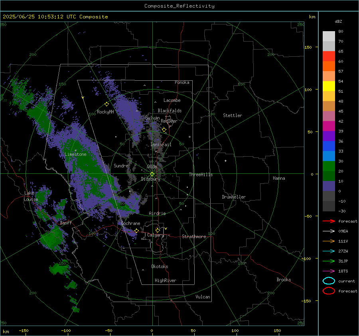359x336 pixels.
Task: Click the Sundre town label
Action: pyautogui.click(x=121, y=165)
